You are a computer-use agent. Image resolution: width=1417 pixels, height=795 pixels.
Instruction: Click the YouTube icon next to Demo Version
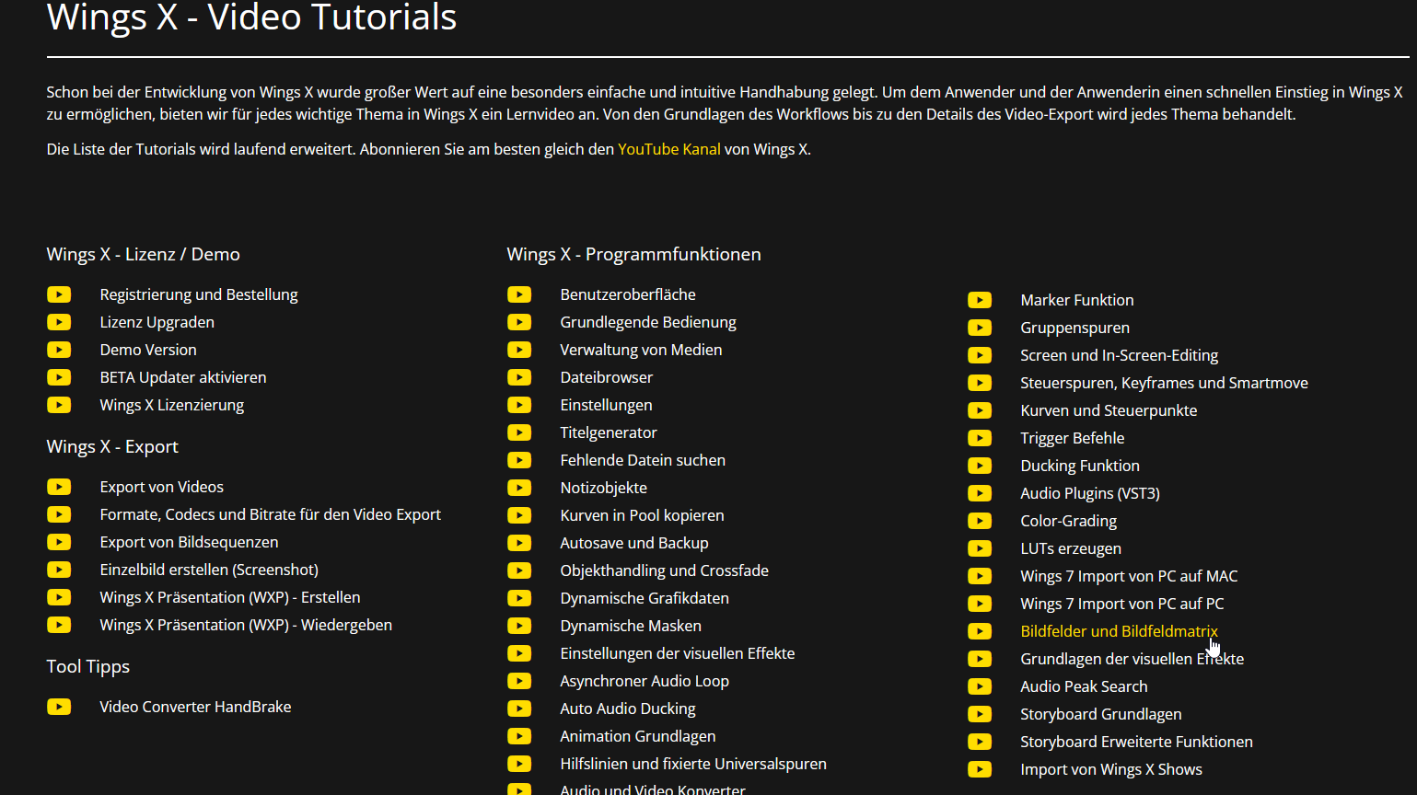click(x=59, y=350)
